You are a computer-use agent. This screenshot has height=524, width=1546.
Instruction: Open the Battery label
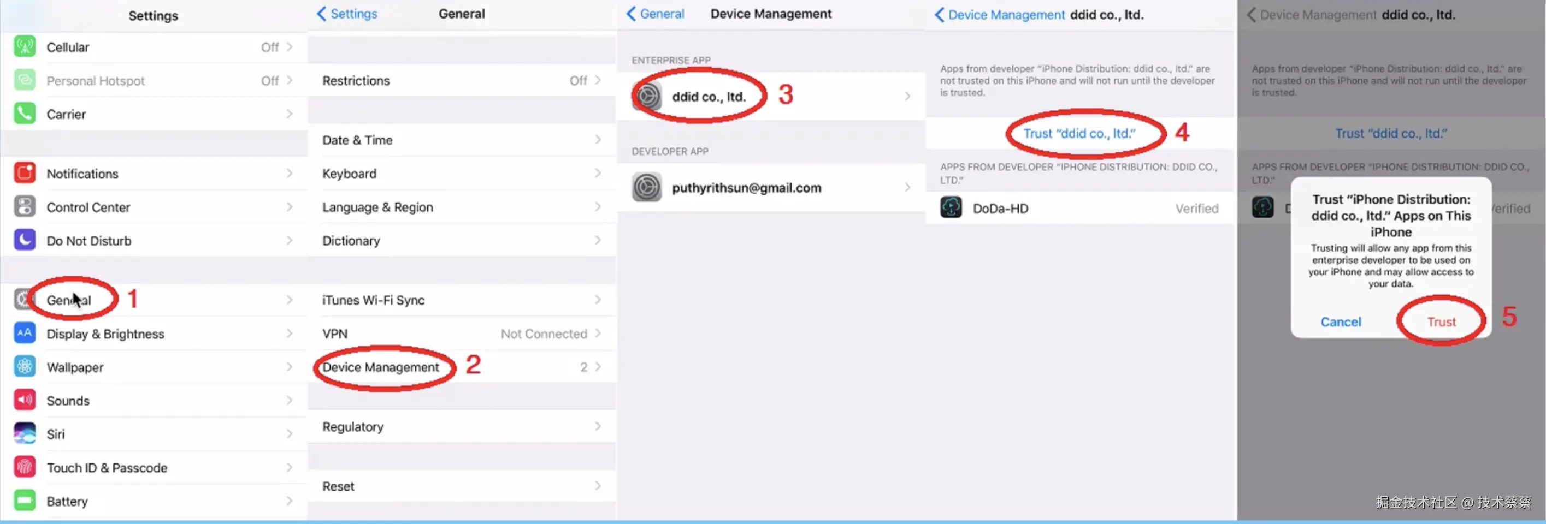(67, 501)
